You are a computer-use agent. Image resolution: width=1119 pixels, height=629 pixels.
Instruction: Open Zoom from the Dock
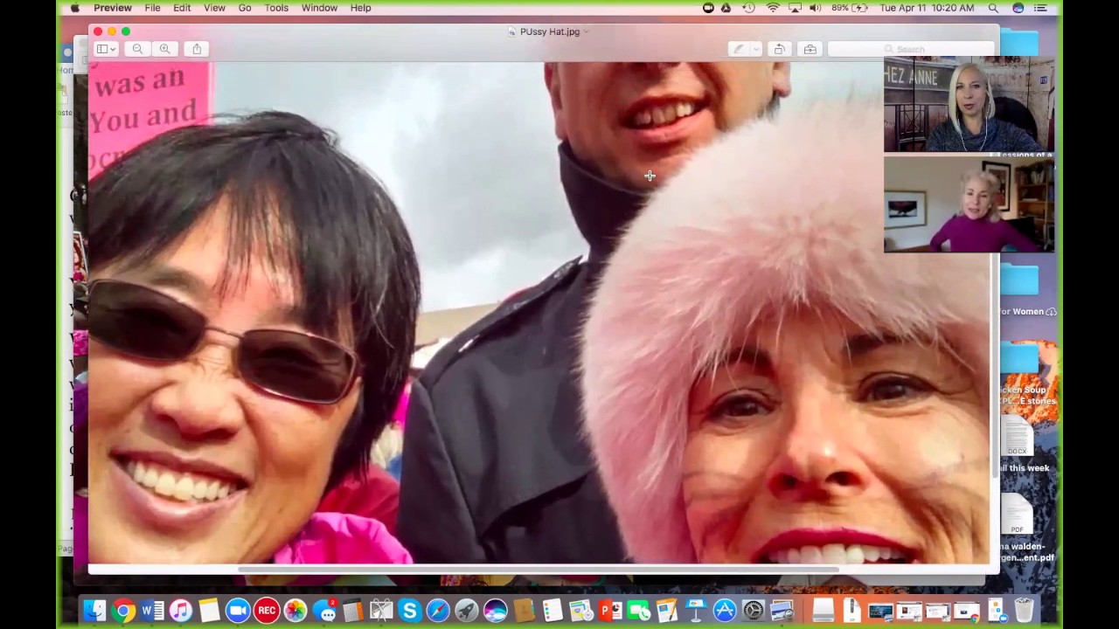click(x=238, y=610)
